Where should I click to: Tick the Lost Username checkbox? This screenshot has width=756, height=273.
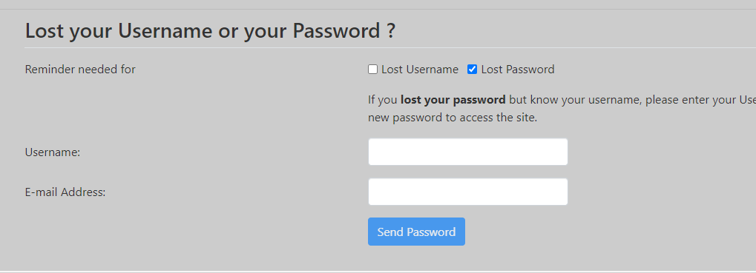point(372,70)
